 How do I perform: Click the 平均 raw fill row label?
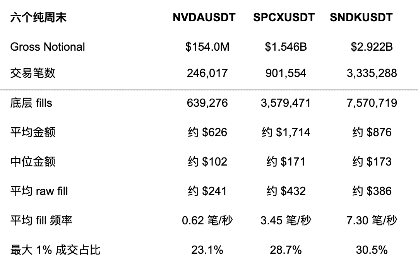39,191
